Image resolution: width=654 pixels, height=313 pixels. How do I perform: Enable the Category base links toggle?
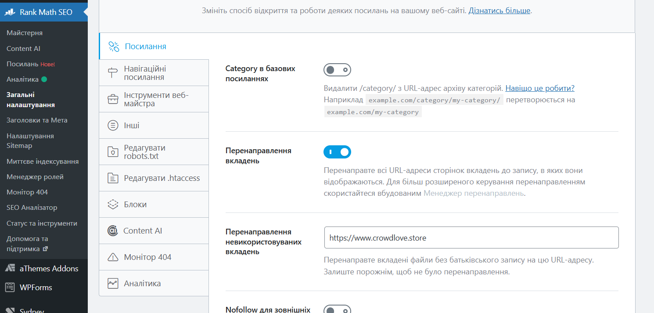337,70
